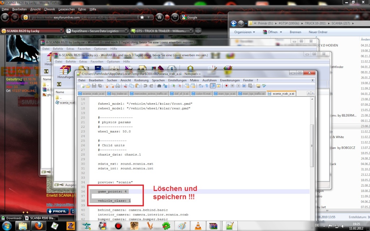Screen dimensions: 370x231
Task: Switch to the mercedes_actros_traffic.sii tab
Action: [149, 93]
